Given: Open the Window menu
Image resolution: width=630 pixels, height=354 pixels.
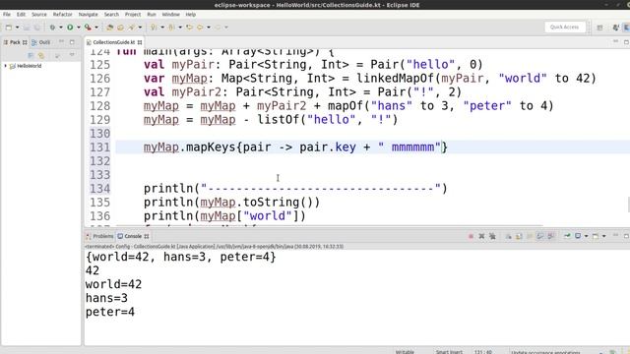Looking at the screenshot, I should pos(170,14).
